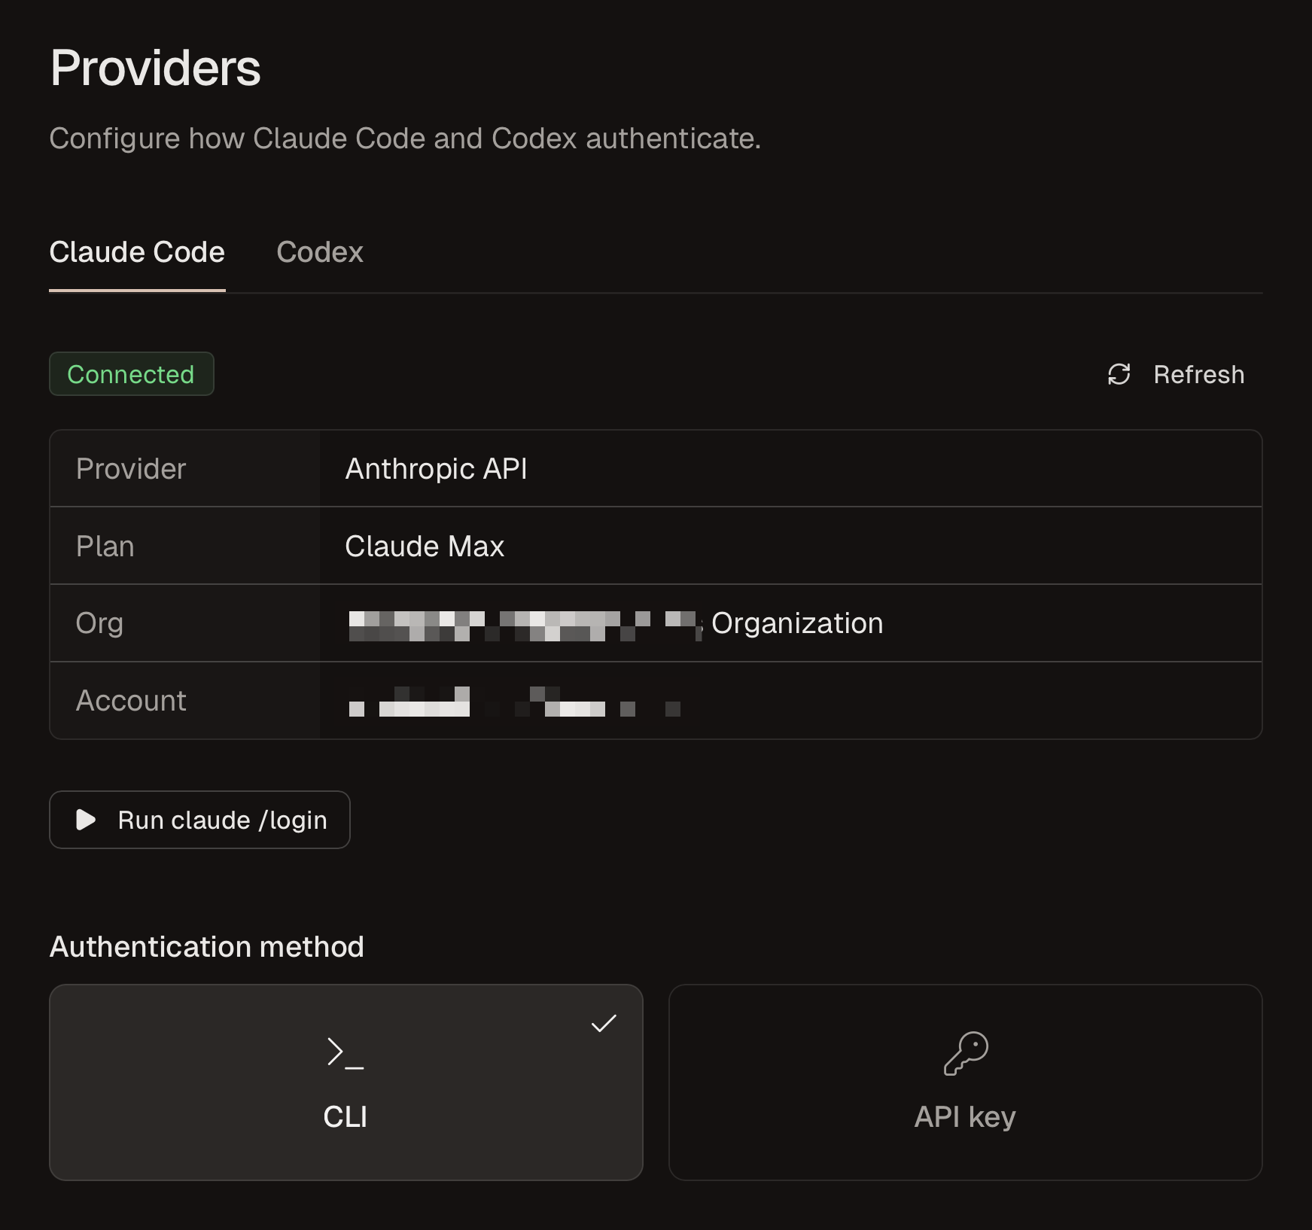Click the Org row label

coord(99,624)
